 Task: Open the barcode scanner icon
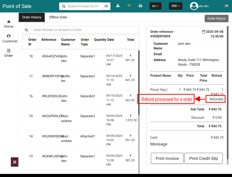coord(106,6)
